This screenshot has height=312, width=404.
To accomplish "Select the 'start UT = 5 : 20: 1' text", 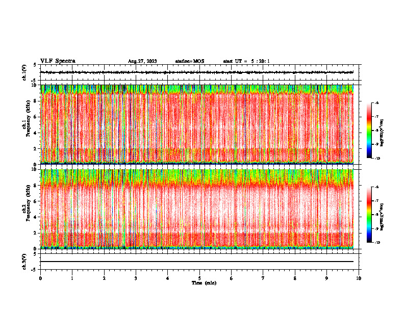I will 246,61.
